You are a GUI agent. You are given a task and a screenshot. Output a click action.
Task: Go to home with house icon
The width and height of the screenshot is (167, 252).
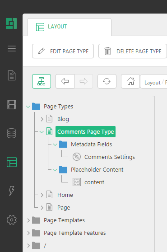tap(130, 81)
